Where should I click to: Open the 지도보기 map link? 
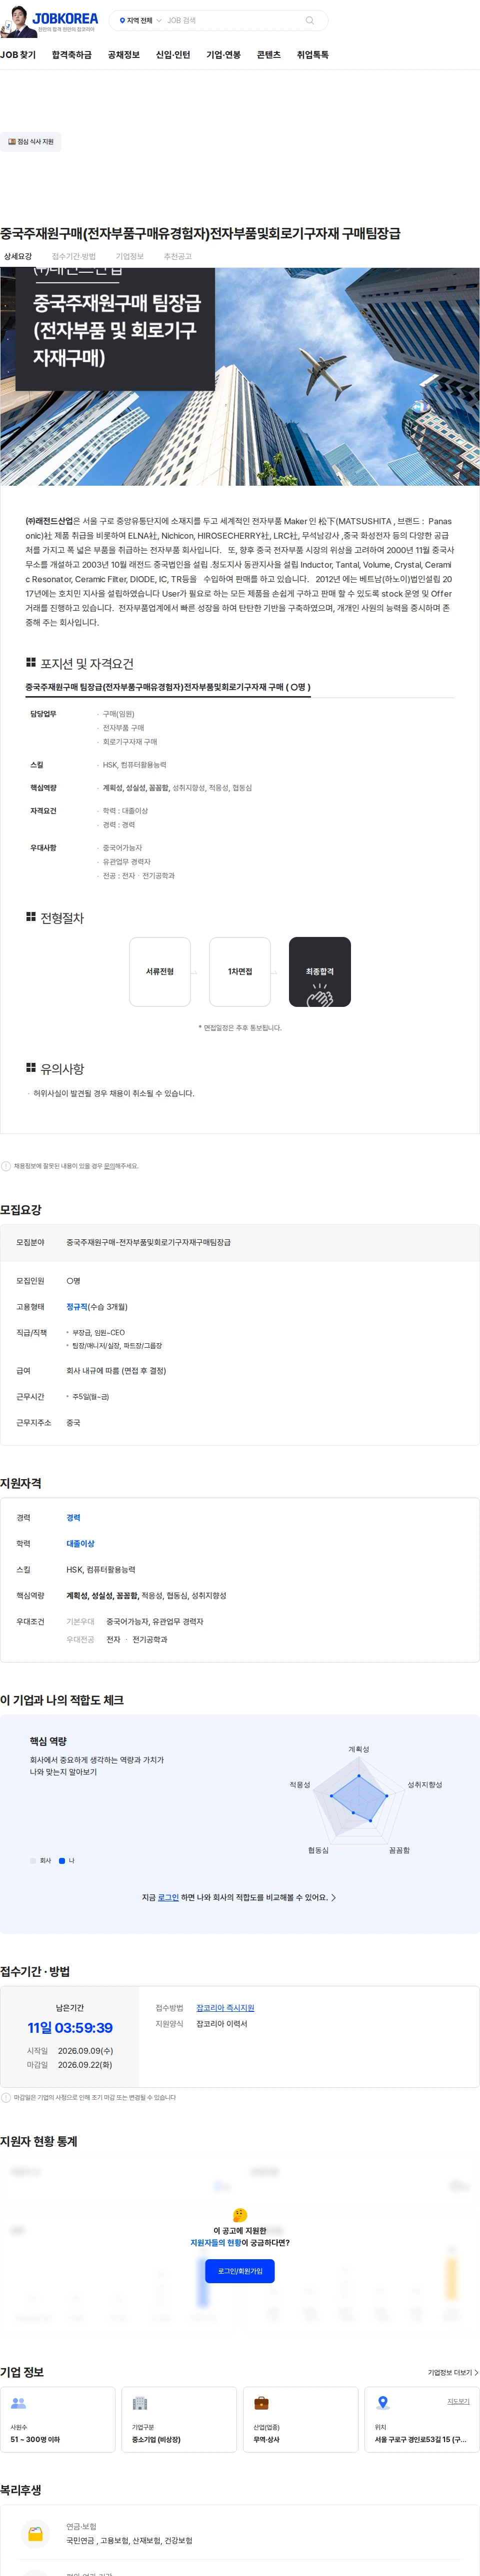(458, 2401)
